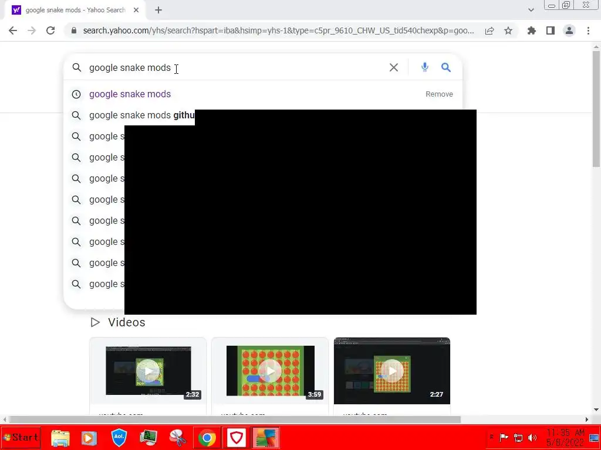The height and width of the screenshot is (450, 601).
Task: Open the AVG taskbar icon
Action: click(266, 438)
